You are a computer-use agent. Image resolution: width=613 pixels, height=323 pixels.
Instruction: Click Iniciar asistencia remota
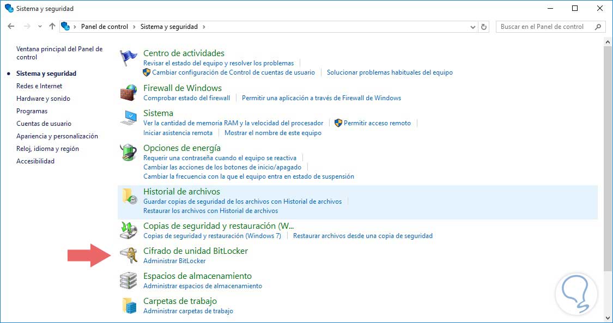tap(178, 133)
